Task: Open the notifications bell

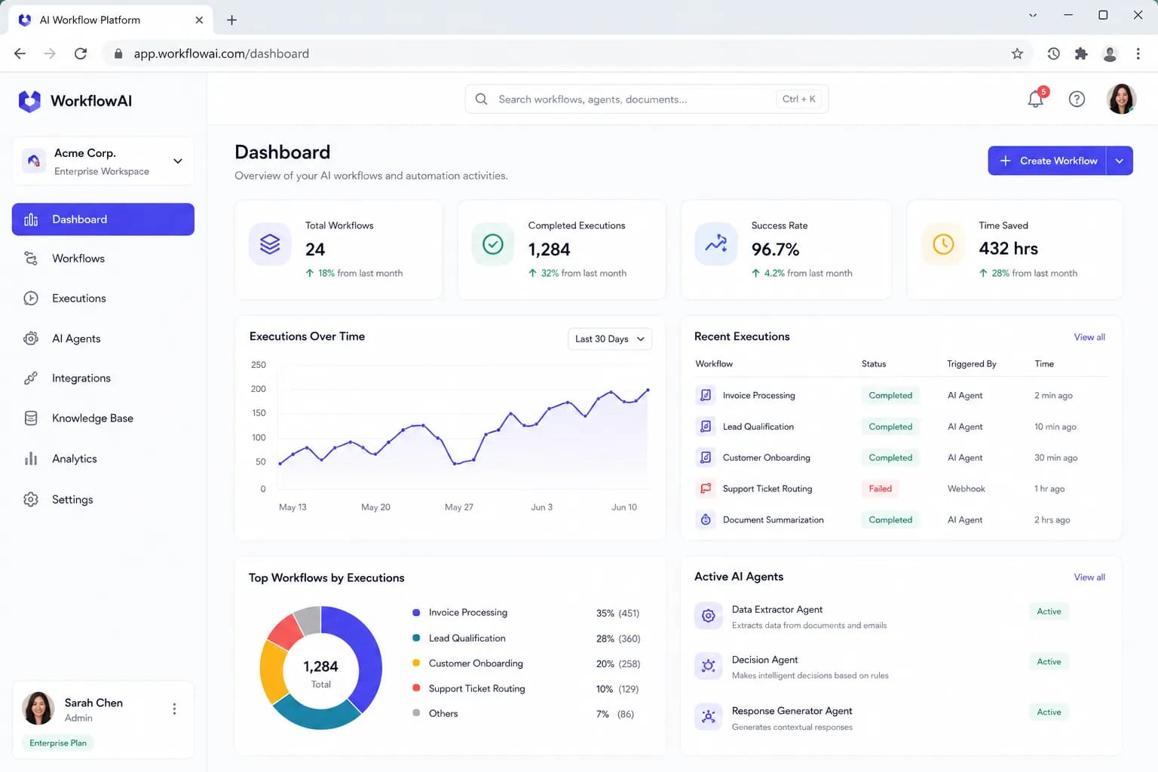Action: point(1036,99)
